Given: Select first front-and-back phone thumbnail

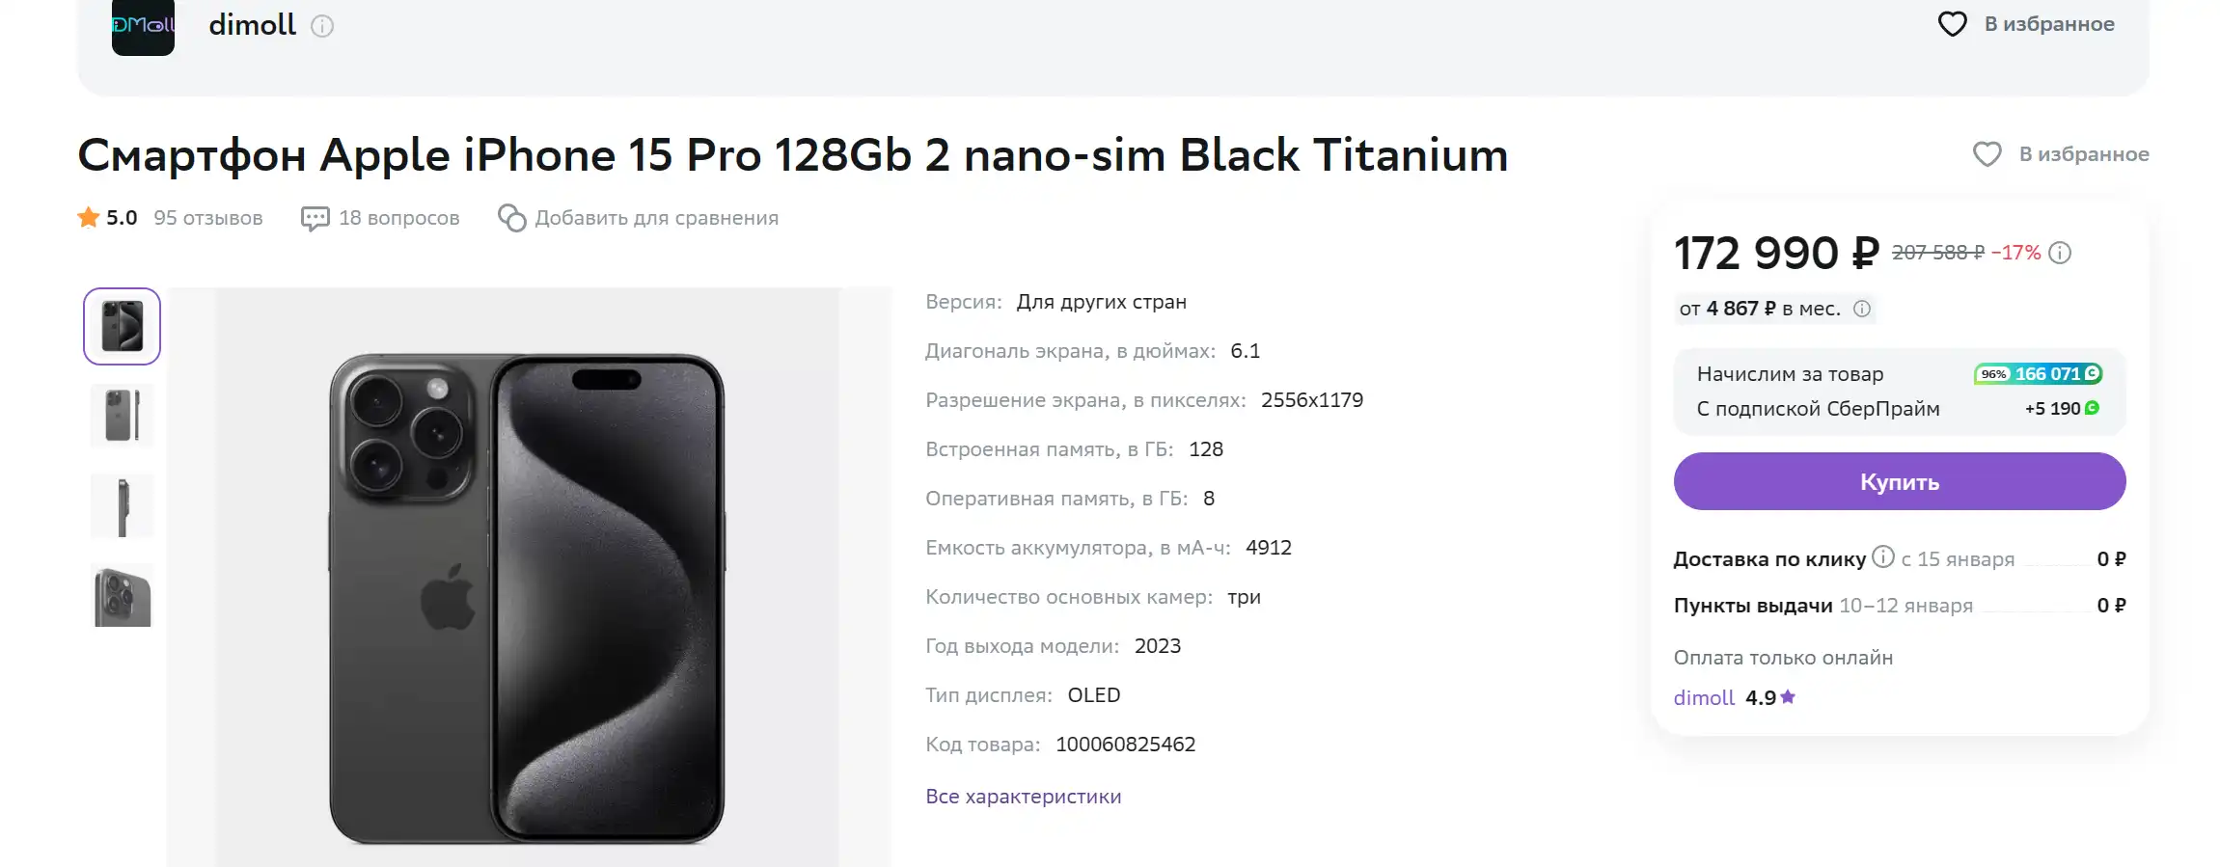Looking at the screenshot, I should click(123, 326).
